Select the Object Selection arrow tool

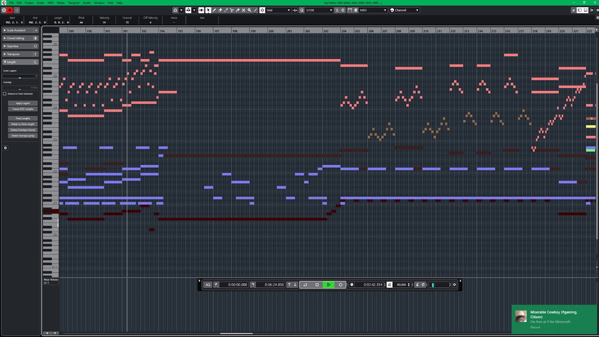click(208, 10)
